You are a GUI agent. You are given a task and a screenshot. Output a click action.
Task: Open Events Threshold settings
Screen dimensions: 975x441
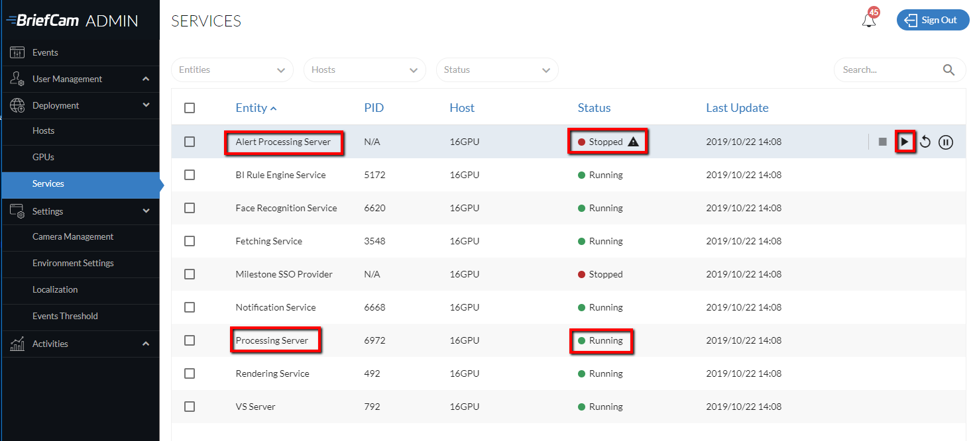80,316
